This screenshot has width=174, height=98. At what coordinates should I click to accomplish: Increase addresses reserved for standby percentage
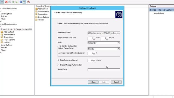click(x=94, y=53)
